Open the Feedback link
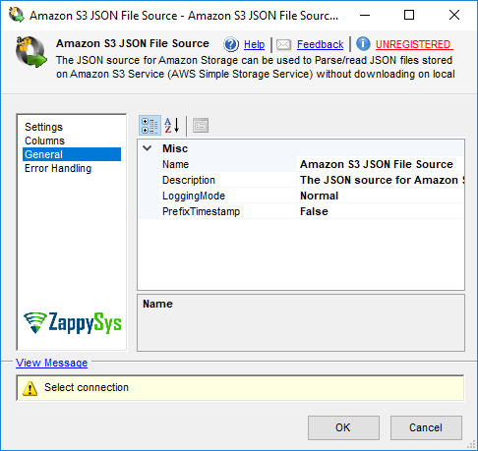The image size is (478, 451). tap(321, 44)
